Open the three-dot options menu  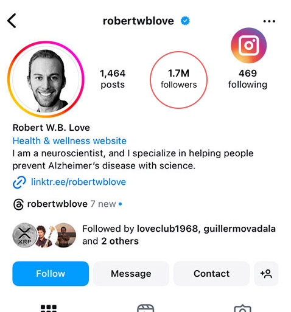click(x=269, y=21)
